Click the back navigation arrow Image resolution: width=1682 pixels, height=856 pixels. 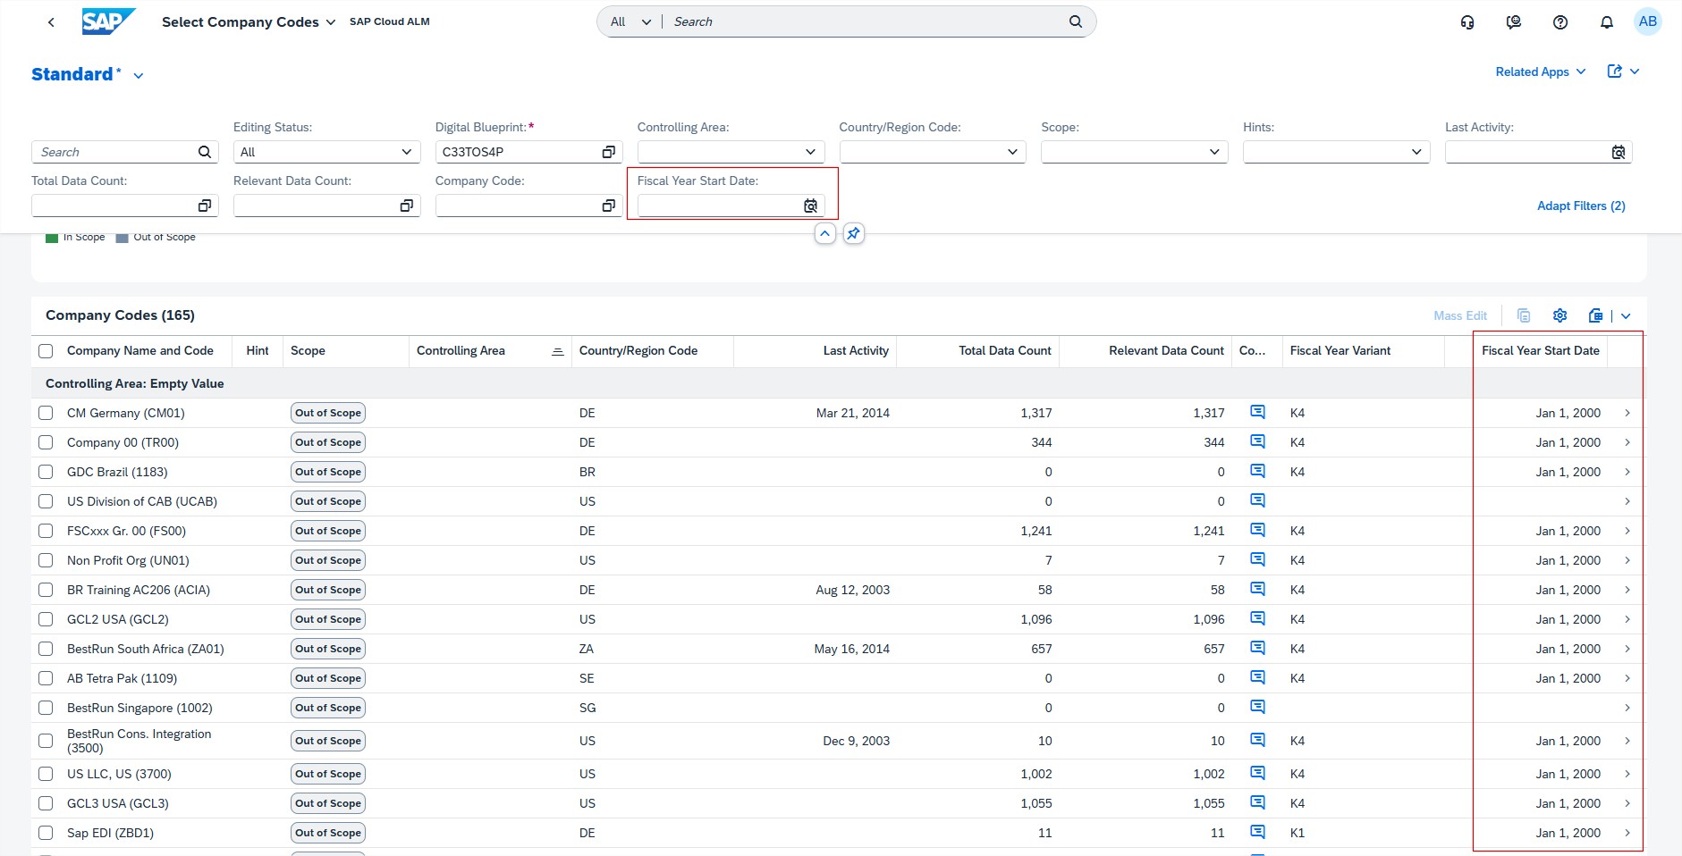[51, 22]
